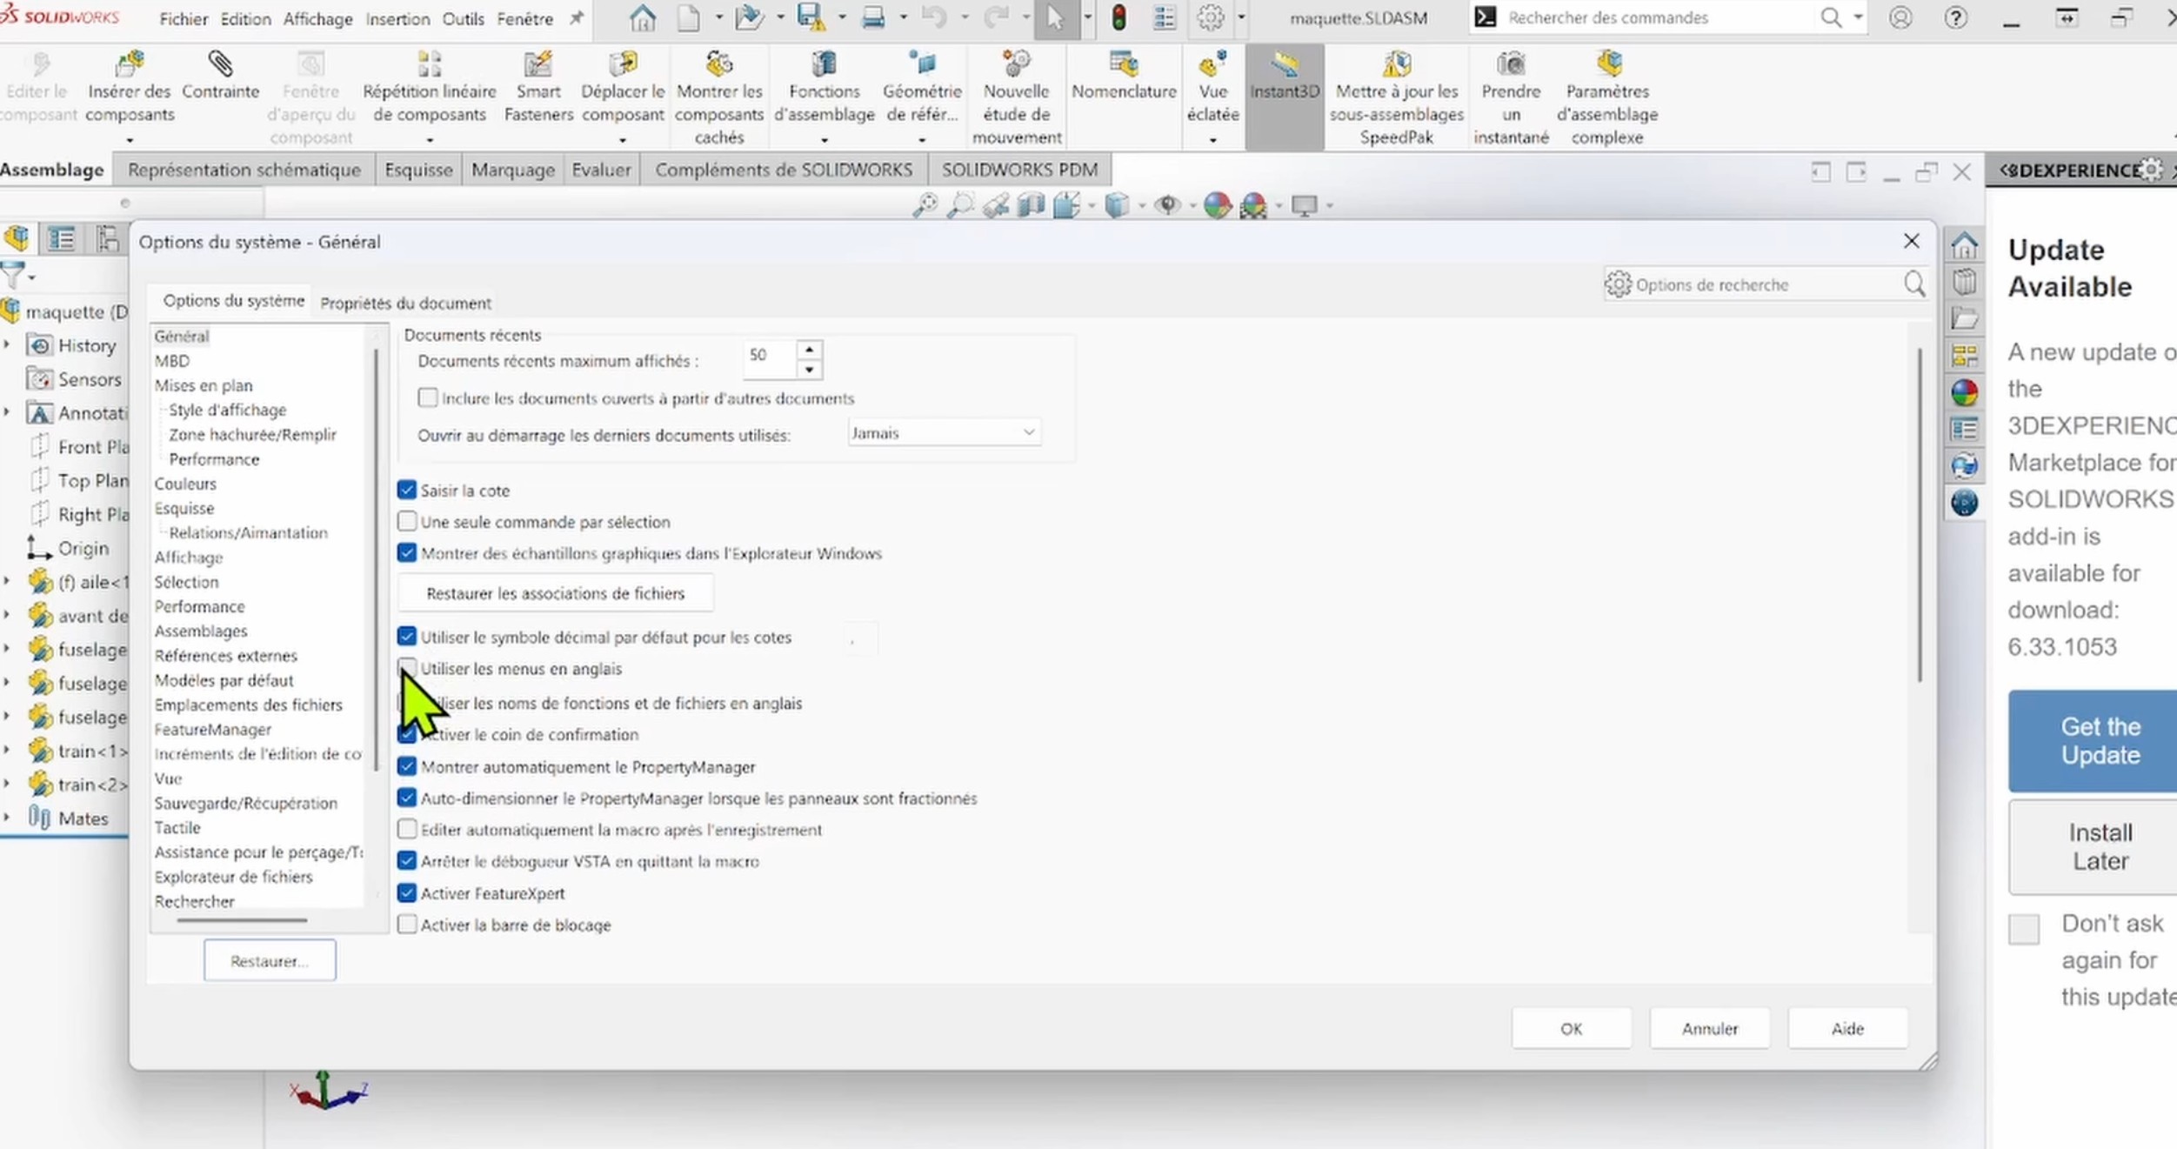Open Prendre un instantané tool
Image resolution: width=2177 pixels, height=1149 pixels.
tap(1510, 64)
